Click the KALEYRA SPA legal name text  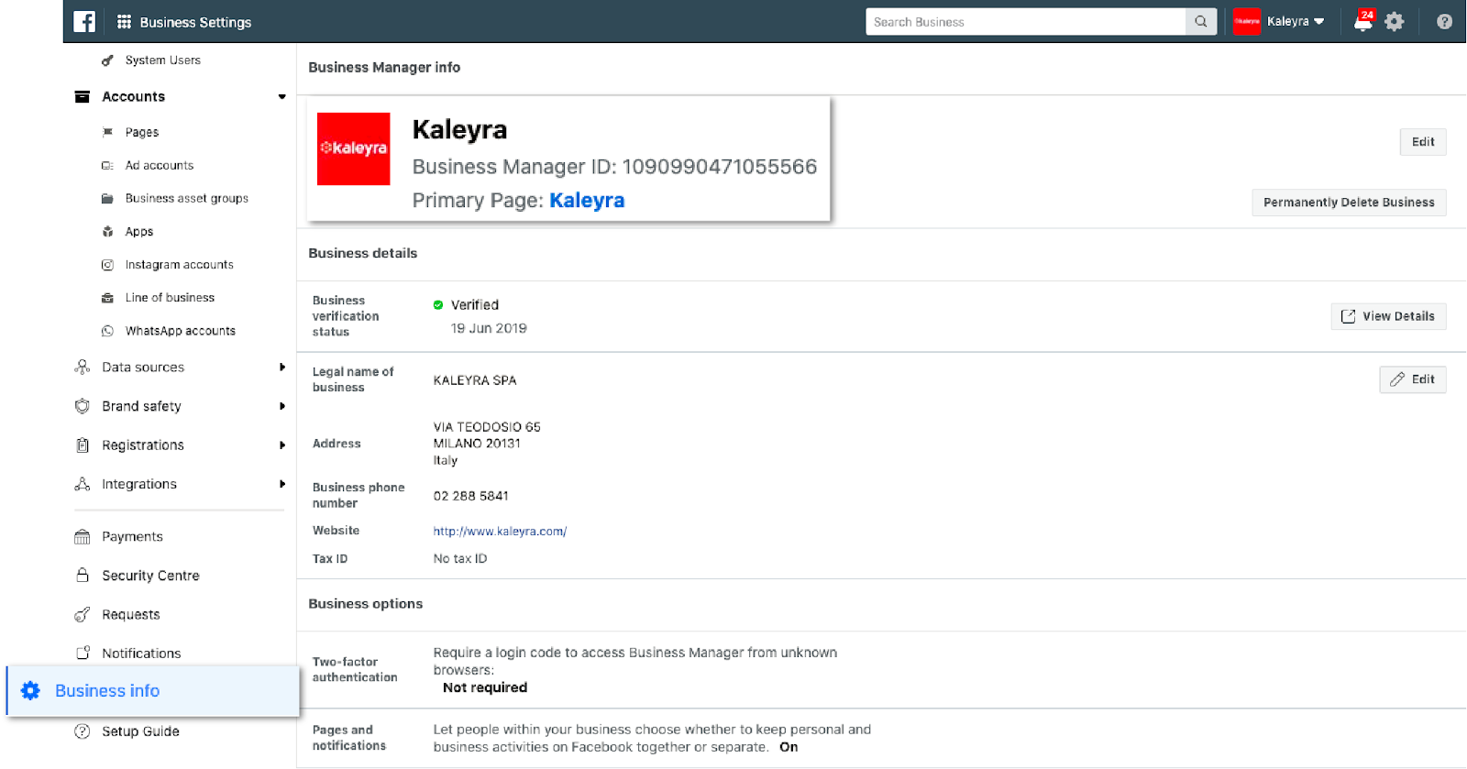pos(475,380)
